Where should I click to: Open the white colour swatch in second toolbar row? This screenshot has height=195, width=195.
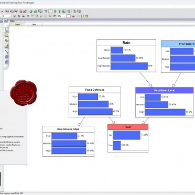(69, 16)
